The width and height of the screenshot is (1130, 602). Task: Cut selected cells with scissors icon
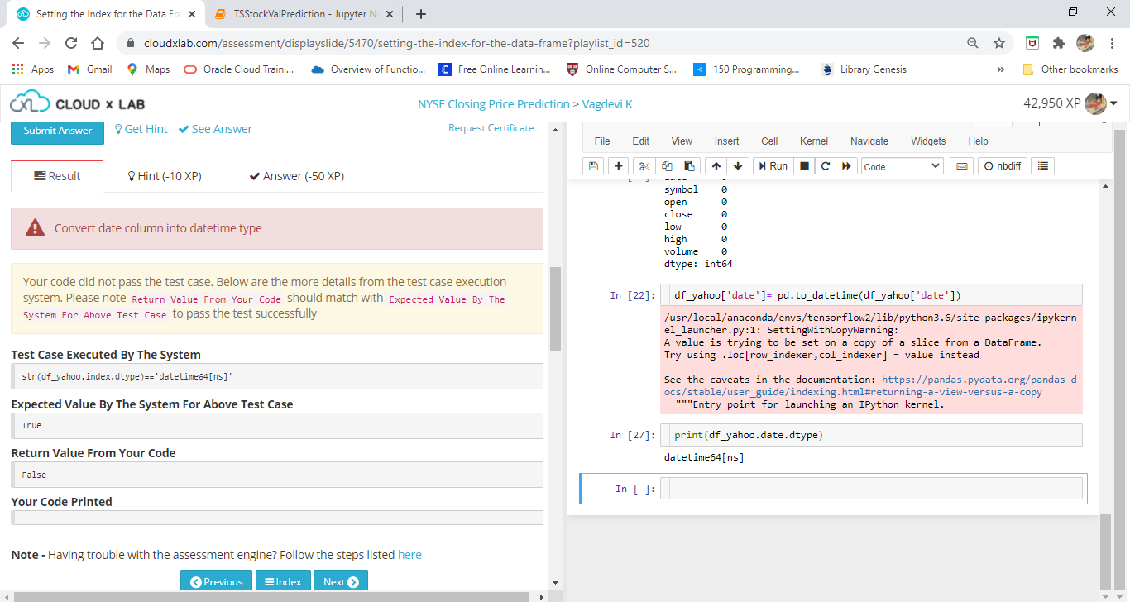tap(645, 166)
